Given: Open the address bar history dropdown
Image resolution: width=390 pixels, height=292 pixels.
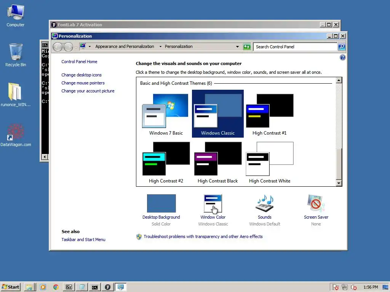Looking at the screenshot, I should pyautogui.click(x=237, y=46).
